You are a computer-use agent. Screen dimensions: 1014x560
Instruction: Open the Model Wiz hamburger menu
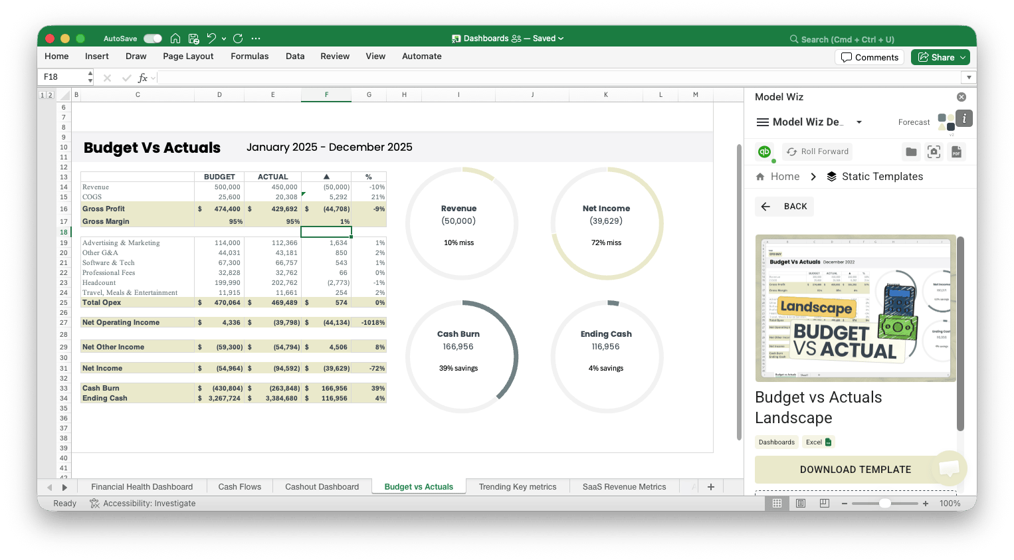click(763, 122)
